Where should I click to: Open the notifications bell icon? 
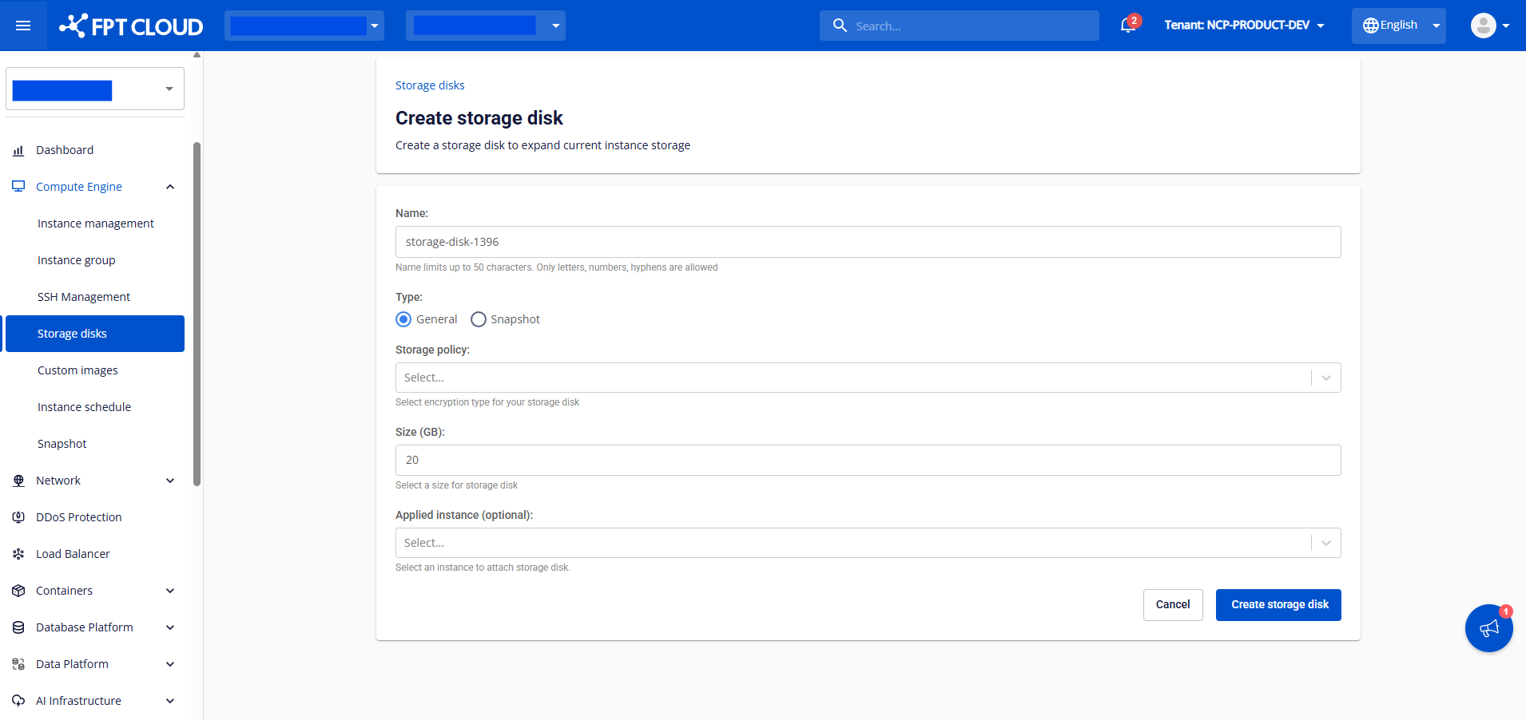[1127, 26]
